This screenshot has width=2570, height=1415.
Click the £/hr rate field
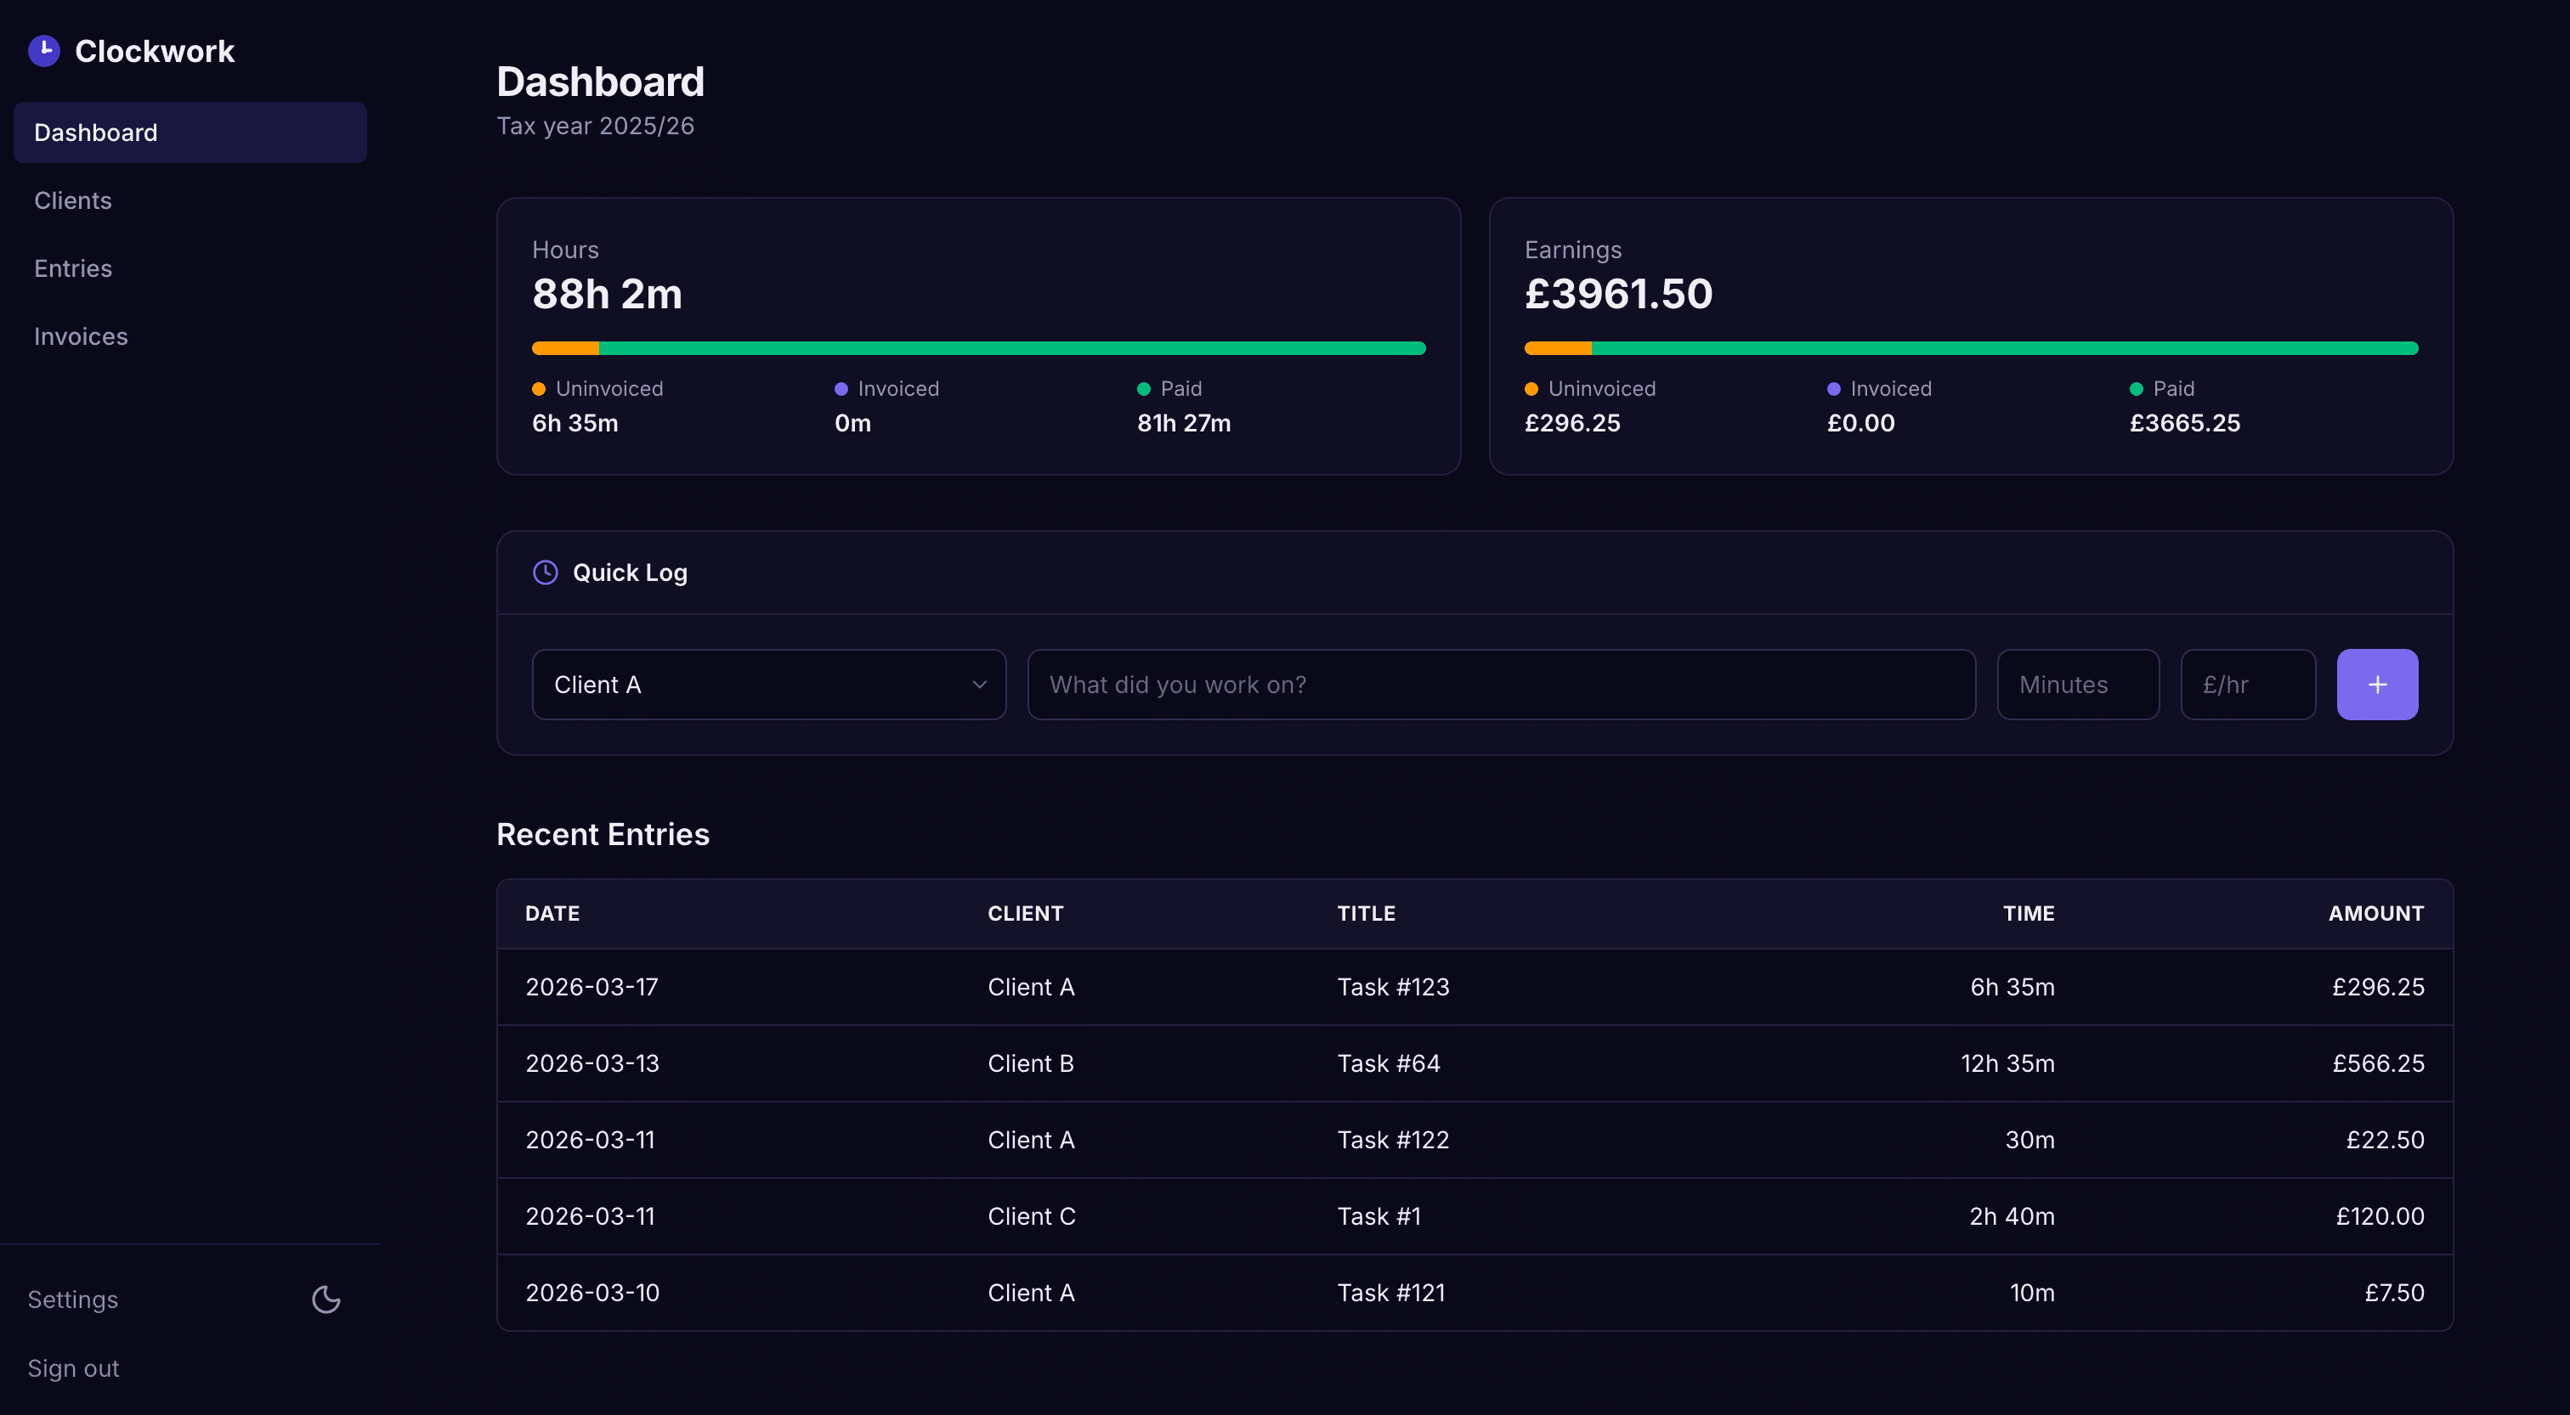pos(2247,685)
